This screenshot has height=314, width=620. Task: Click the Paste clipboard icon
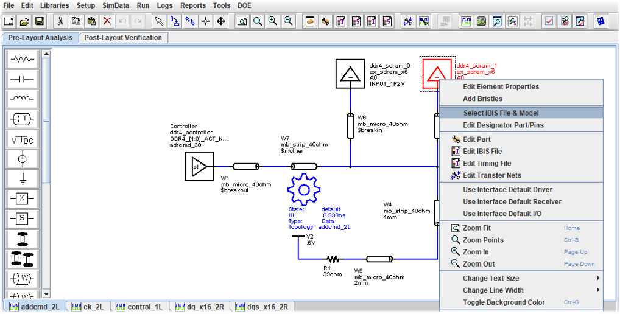91,21
